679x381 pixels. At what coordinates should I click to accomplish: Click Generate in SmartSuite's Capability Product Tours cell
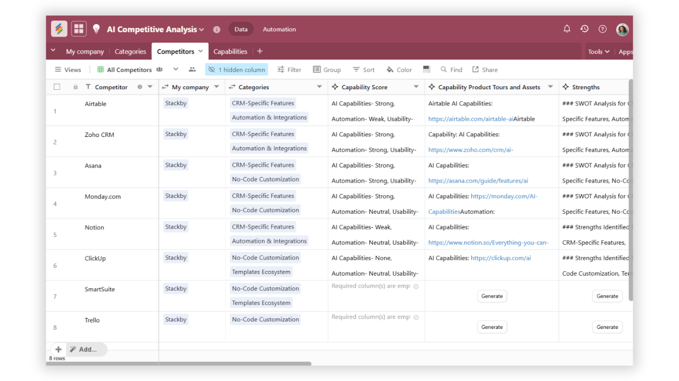492,296
